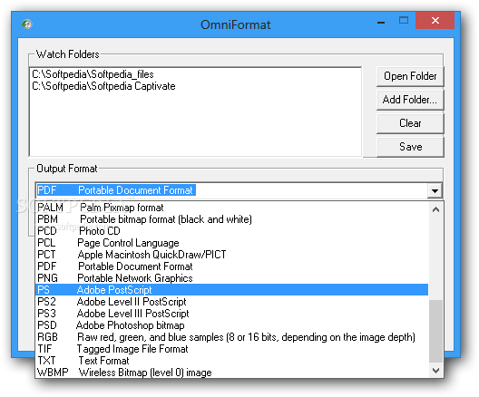The image size is (479, 397).
Task: Choose TIF Tagged Image File Format option
Action: [x=231, y=349]
